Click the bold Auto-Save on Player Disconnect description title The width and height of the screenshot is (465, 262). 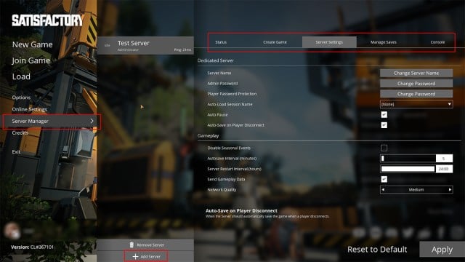click(241, 211)
